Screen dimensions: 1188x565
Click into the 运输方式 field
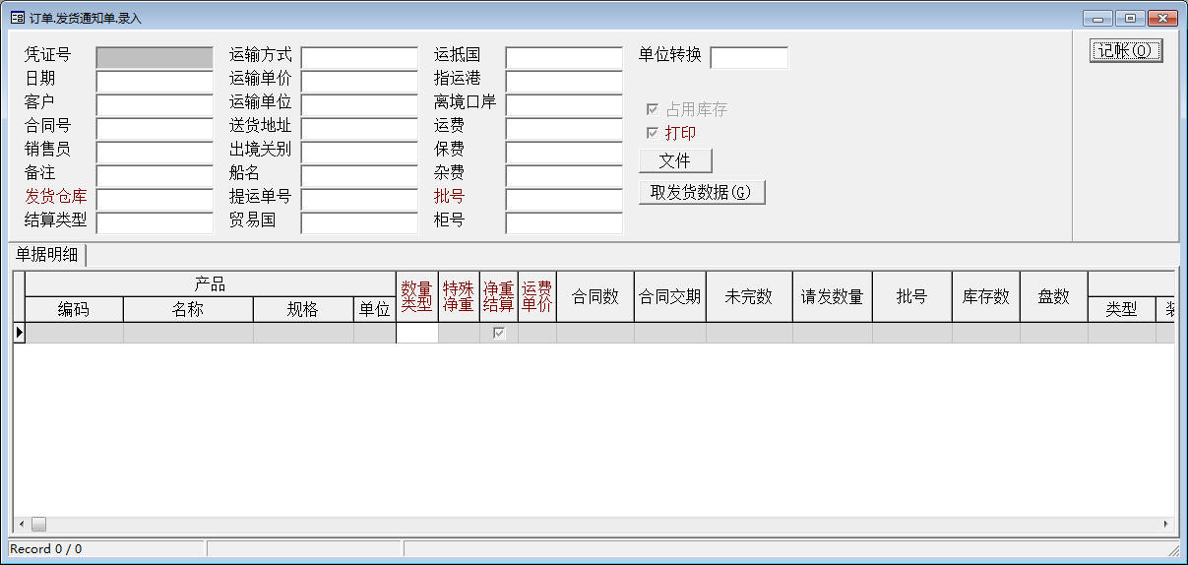tap(359, 58)
